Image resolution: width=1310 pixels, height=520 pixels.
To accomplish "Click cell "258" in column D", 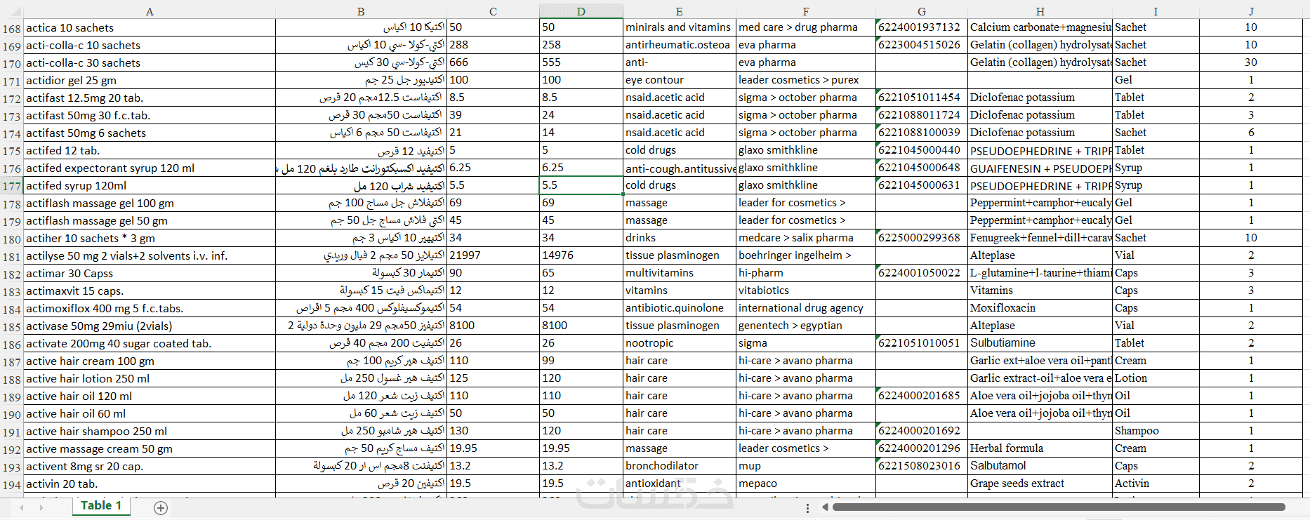I will click(581, 45).
